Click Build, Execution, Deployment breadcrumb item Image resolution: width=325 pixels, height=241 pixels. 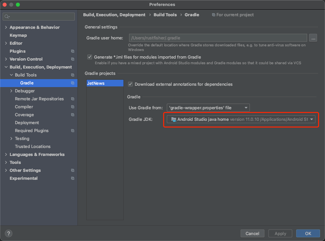coord(114,15)
